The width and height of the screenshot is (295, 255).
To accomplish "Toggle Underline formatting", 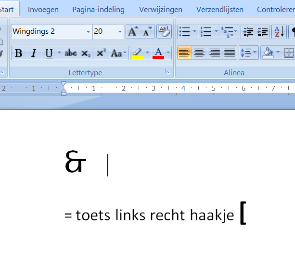I will coord(49,53).
